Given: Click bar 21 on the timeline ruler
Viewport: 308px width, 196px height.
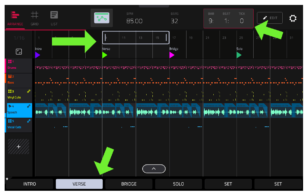Looking at the screenshot, I should 207,38.
